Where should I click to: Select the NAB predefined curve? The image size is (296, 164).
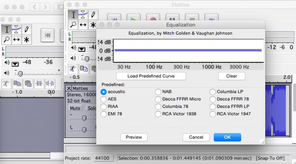tap(158, 92)
